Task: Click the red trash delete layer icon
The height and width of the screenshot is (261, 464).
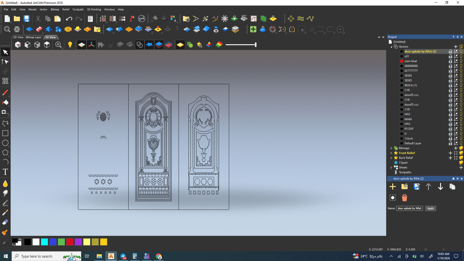Action: (x=404, y=198)
